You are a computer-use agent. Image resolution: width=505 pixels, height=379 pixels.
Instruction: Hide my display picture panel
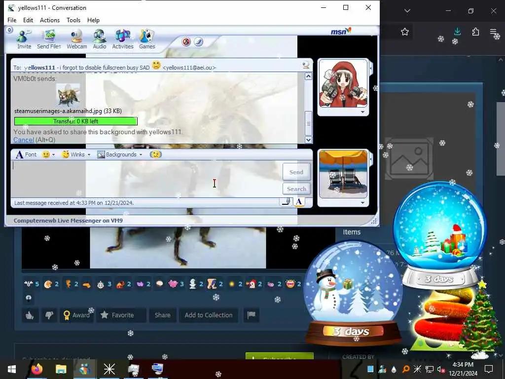371,158
